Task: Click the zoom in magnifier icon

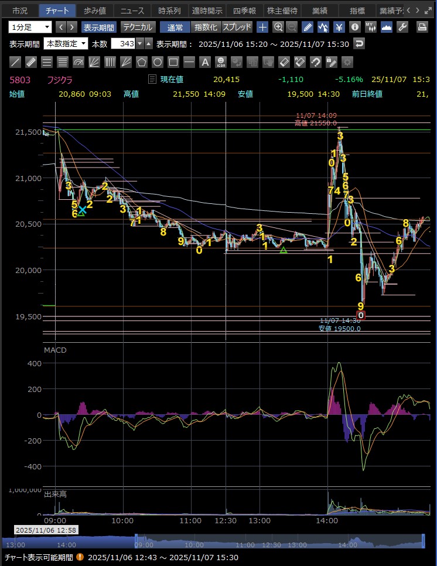Action: pyautogui.click(x=278, y=27)
